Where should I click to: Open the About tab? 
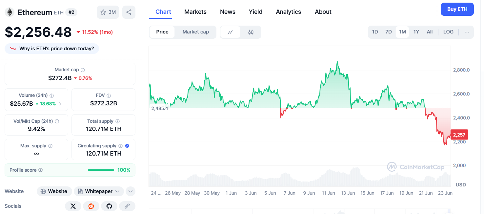(323, 12)
